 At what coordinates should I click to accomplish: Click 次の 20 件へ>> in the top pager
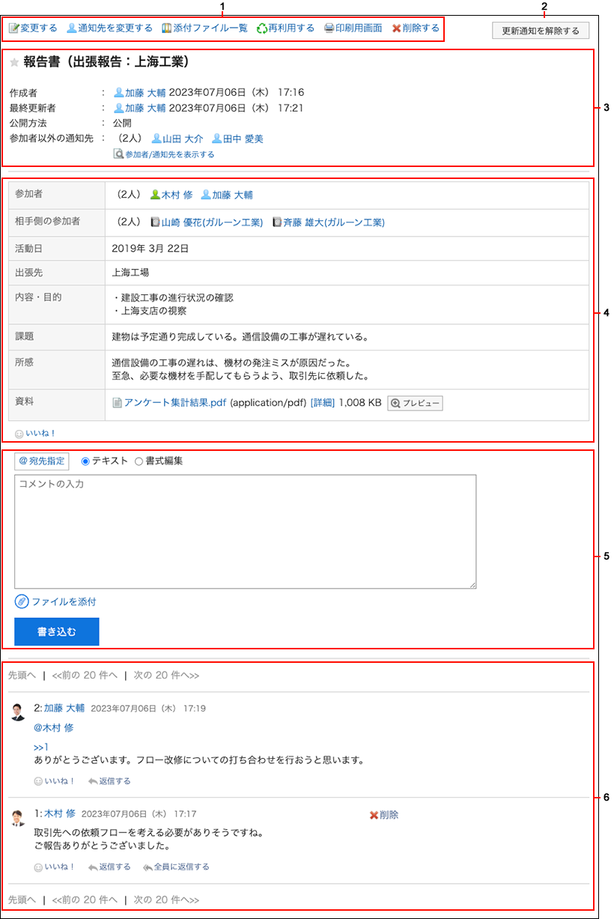(166, 675)
